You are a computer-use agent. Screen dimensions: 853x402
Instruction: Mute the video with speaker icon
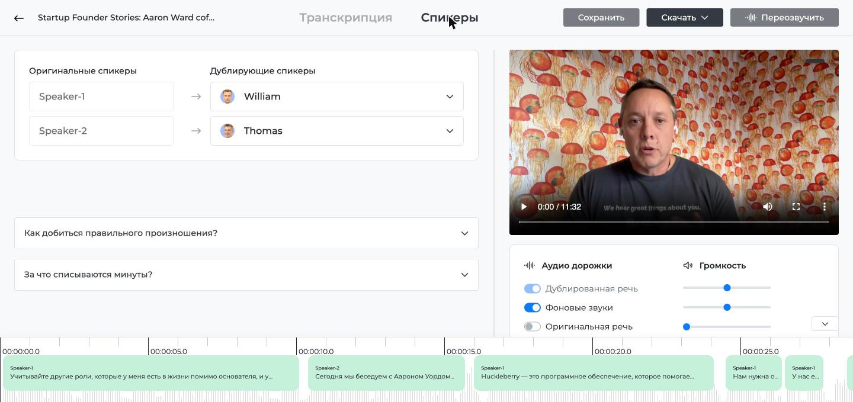point(768,207)
